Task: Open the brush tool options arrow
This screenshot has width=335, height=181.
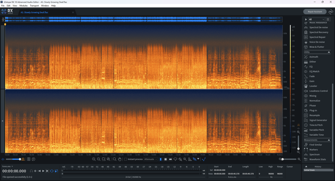Action: (198, 159)
